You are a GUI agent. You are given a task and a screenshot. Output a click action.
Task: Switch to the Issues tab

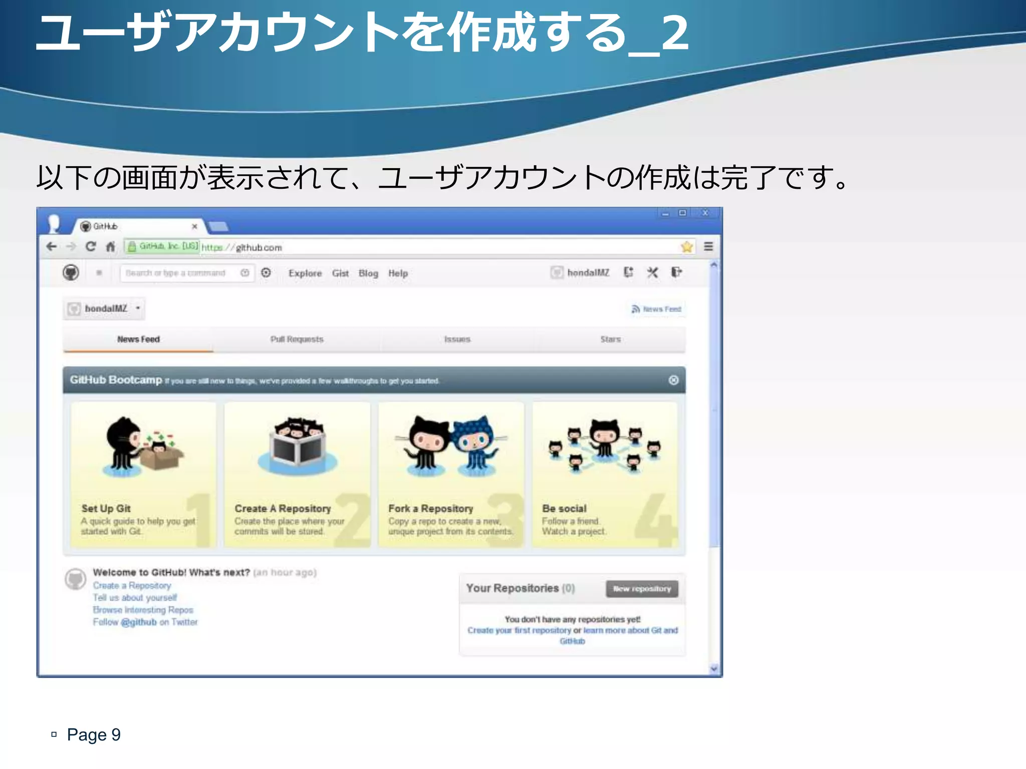click(x=457, y=339)
